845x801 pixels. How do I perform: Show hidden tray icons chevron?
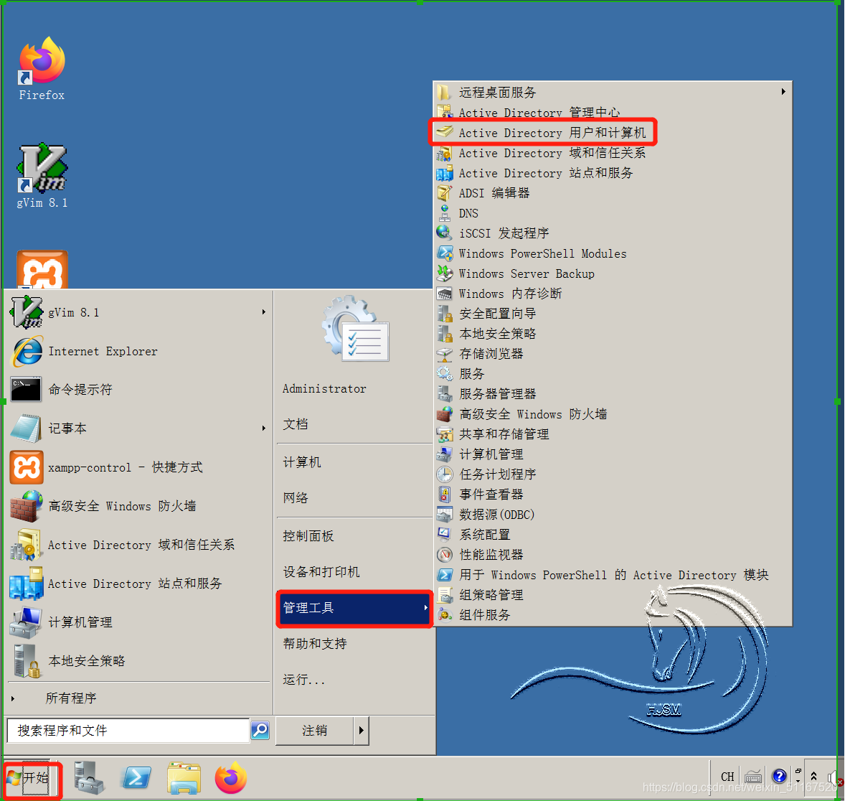pos(813,777)
